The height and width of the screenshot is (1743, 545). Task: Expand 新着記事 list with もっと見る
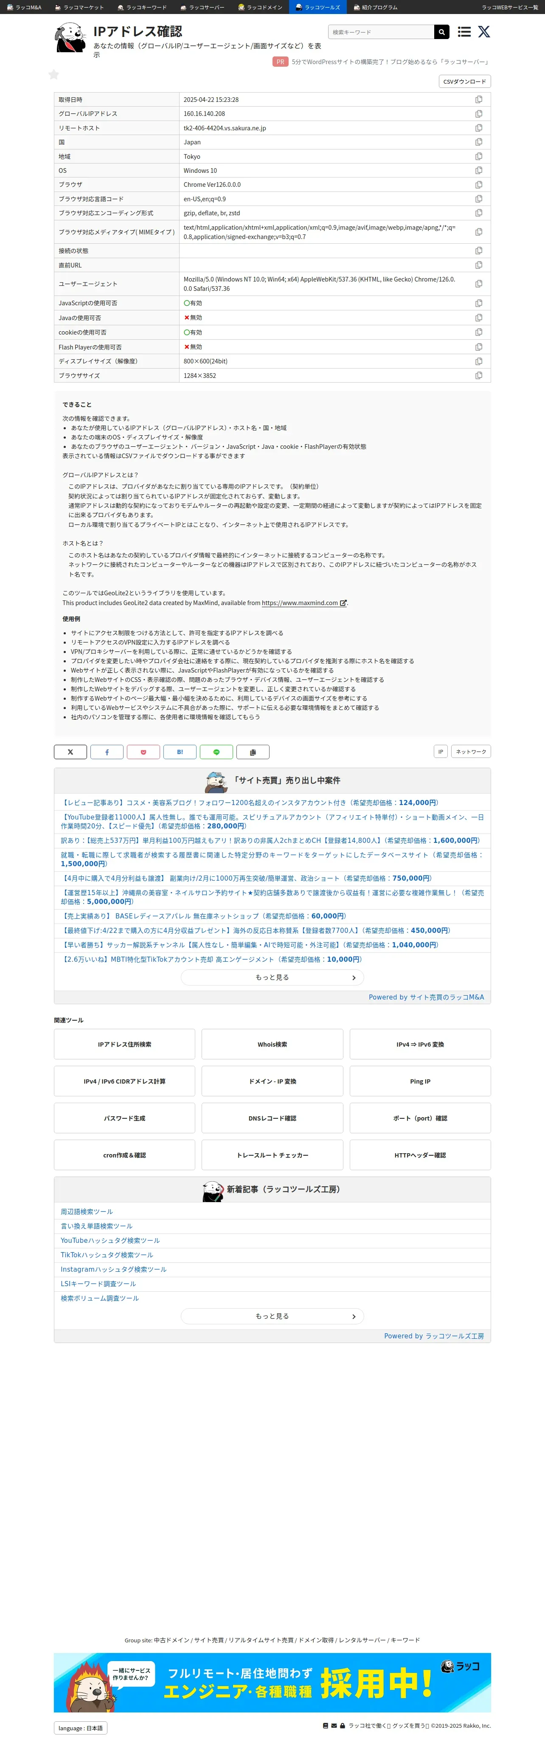[272, 1316]
